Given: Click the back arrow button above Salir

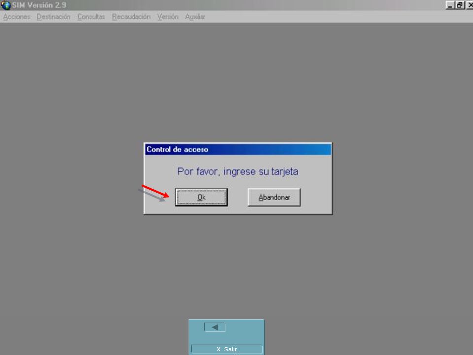Looking at the screenshot, I should click(215, 327).
